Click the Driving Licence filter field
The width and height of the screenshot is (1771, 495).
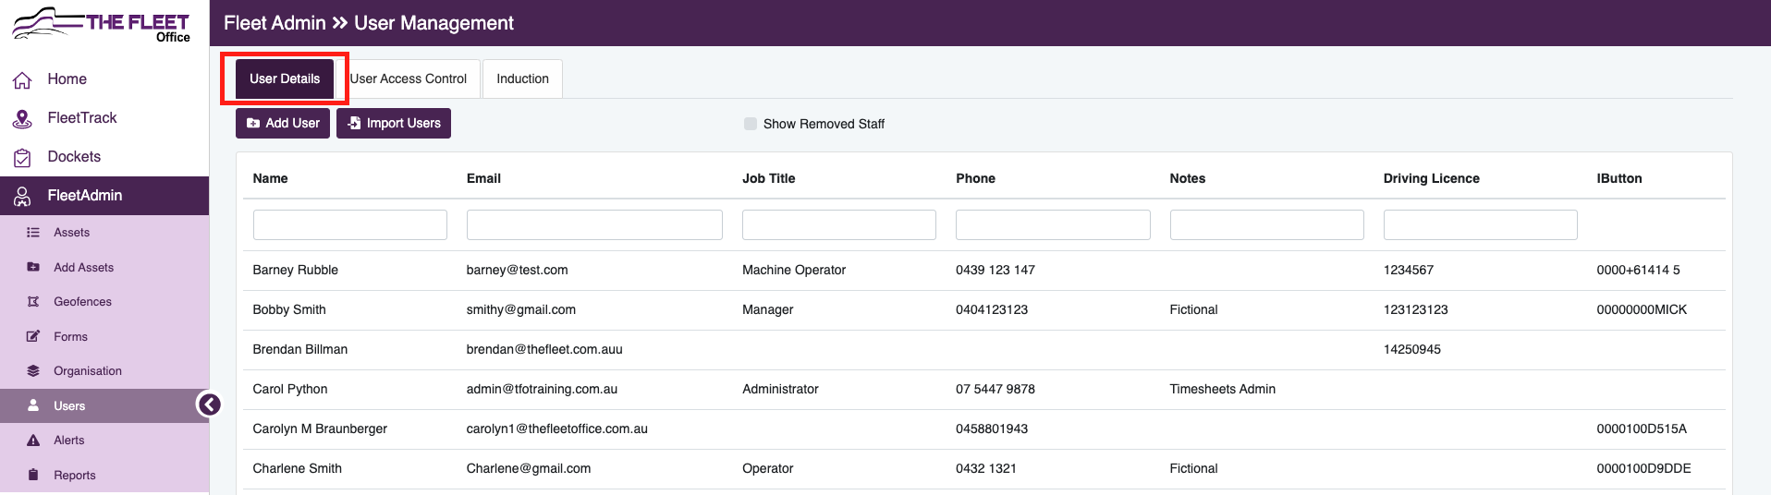click(1480, 224)
